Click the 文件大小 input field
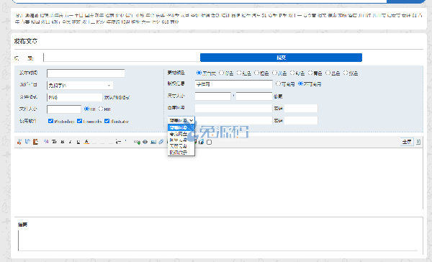This screenshot has height=262, width=432. (x=64, y=109)
